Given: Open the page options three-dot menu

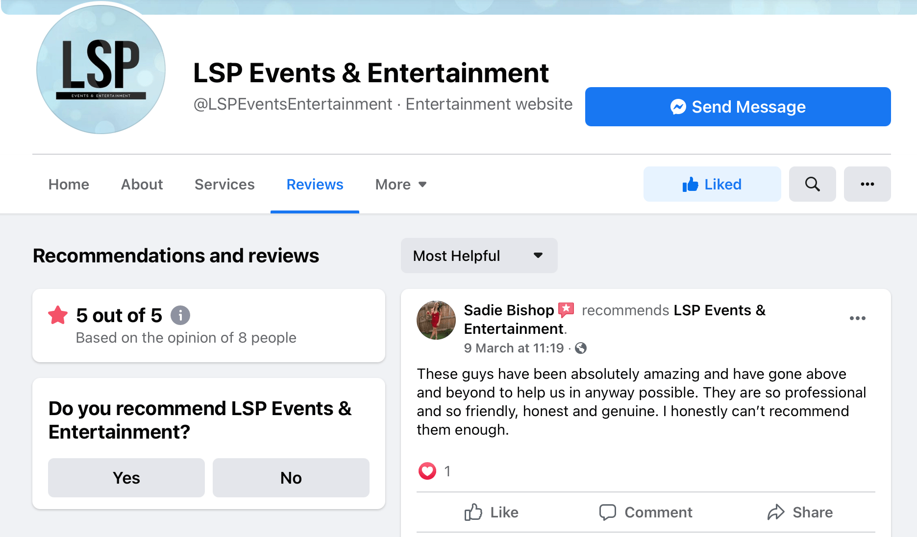Looking at the screenshot, I should (x=867, y=184).
